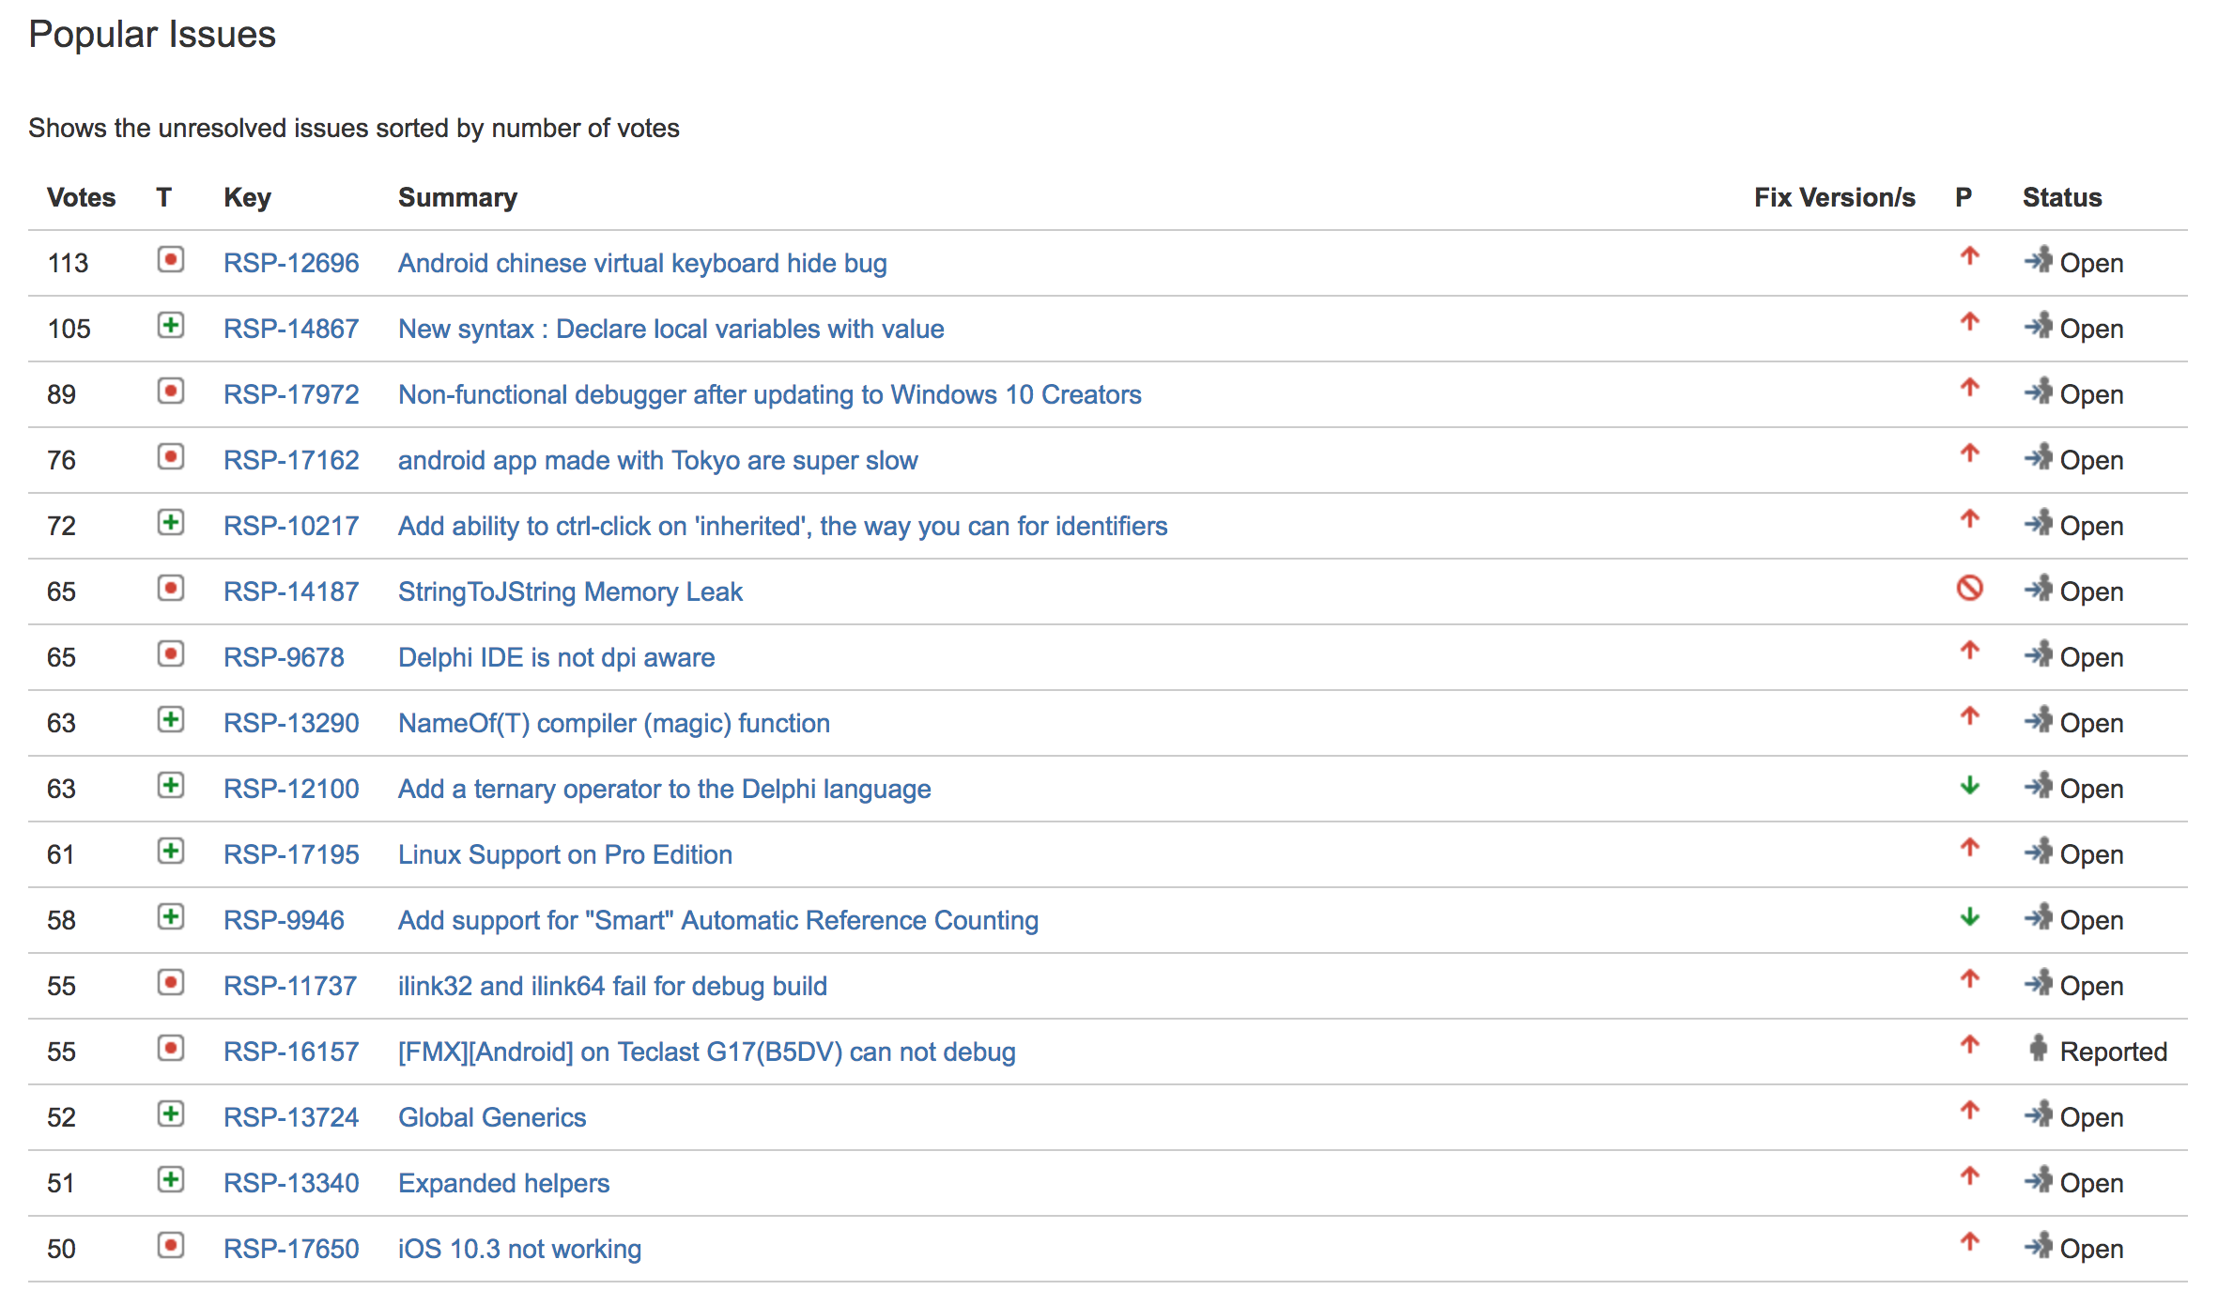Open 'android app made with Tokyo' summary
The image size is (2218, 1290).
657,460
